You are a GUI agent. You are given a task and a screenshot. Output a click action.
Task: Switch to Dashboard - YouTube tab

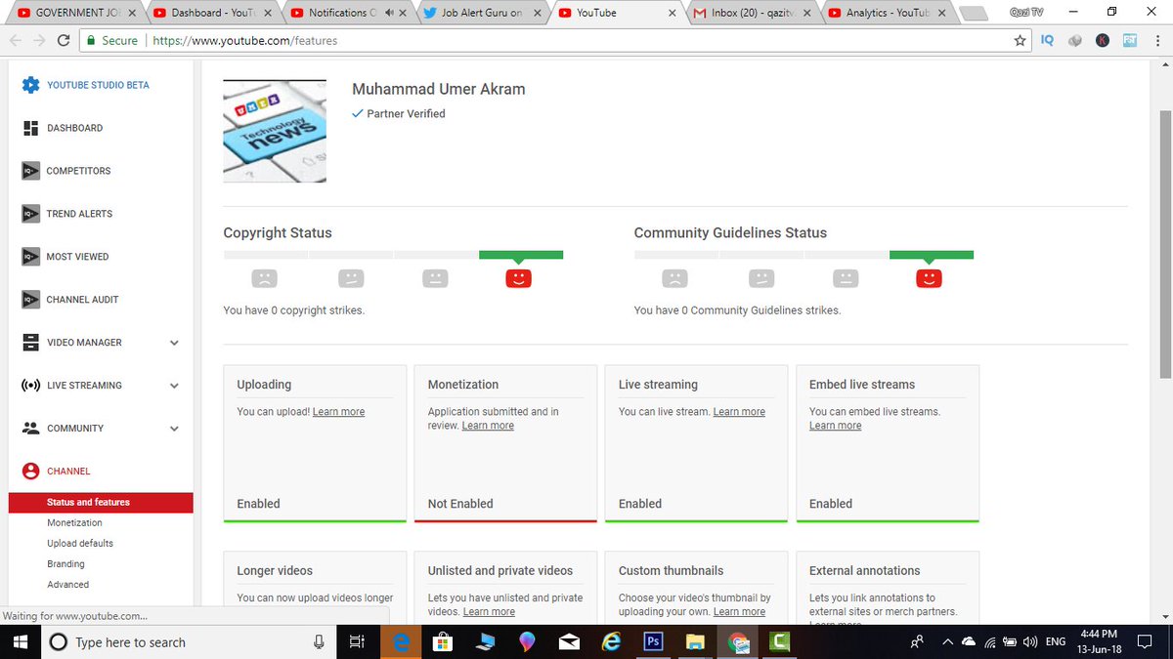[212, 13]
